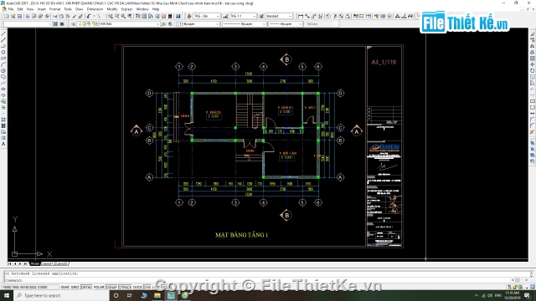Toggle DUCS in status bar

coord(137,288)
